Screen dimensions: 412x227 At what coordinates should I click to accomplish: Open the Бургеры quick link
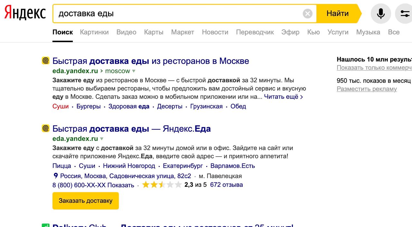coord(89,106)
